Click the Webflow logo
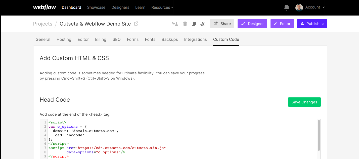359x159 pixels. click(44, 7)
